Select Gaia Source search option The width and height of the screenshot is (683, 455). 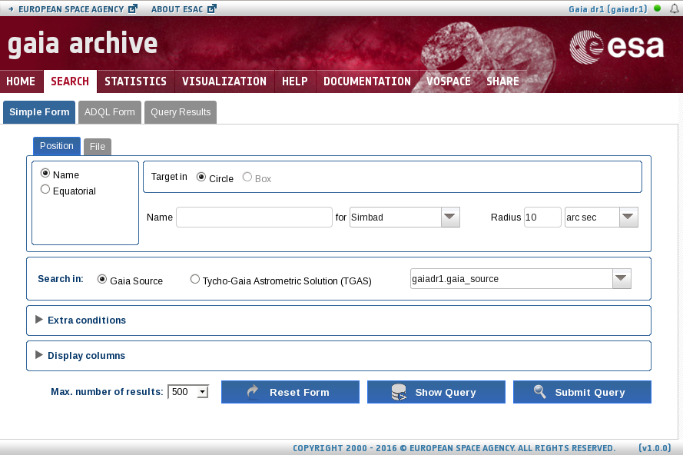click(102, 279)
